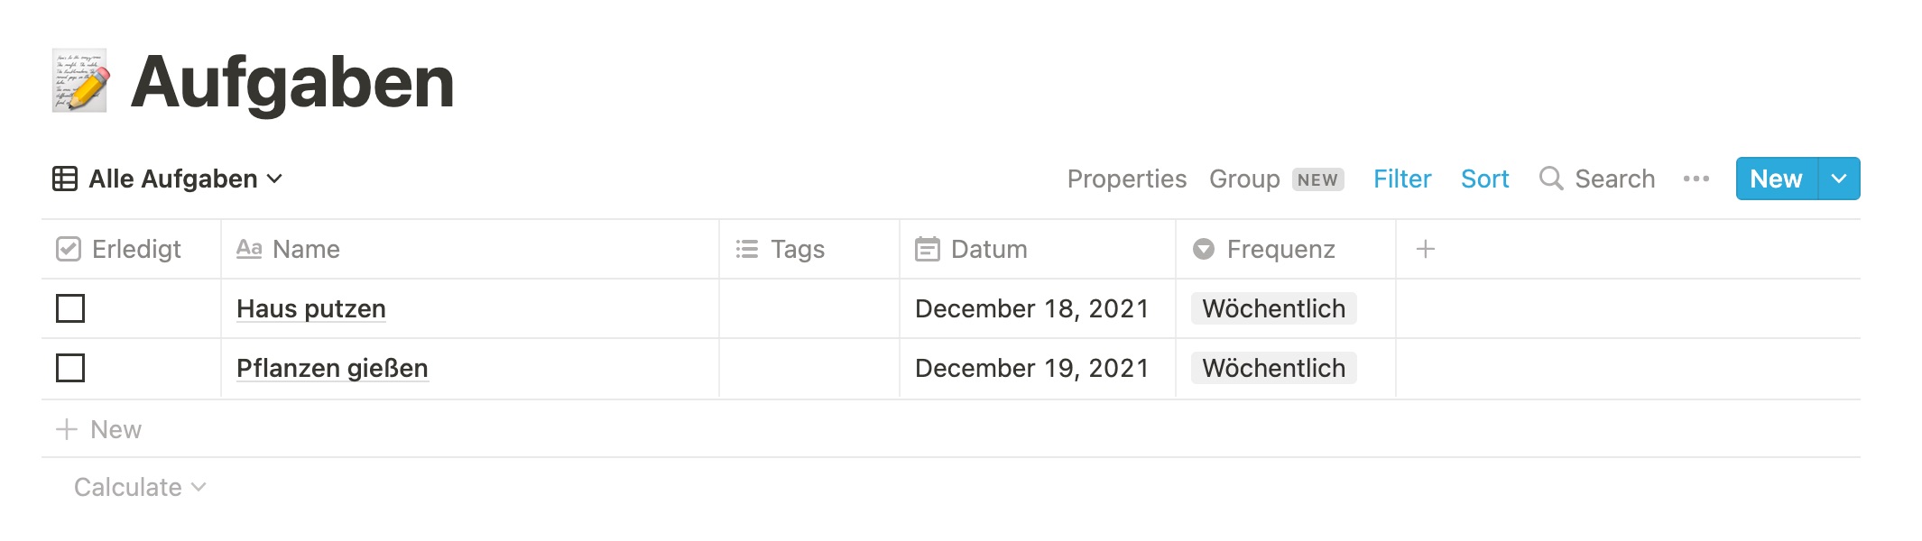Open the Filter menu
Screen dimensions: 1922x541
[1401, 179]
